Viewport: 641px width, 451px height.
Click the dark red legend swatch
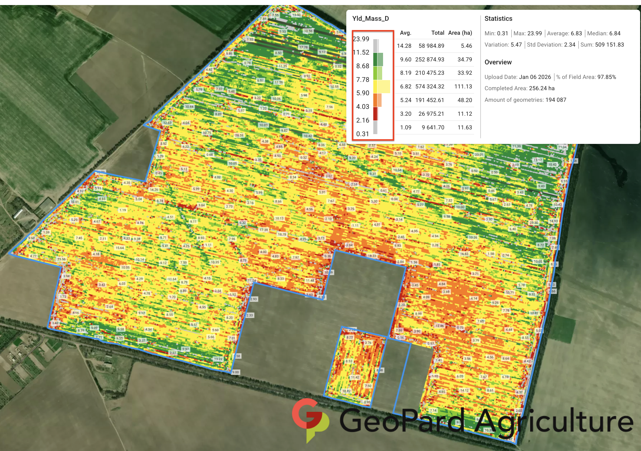tap(375, 114)
